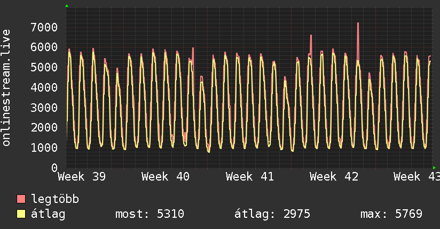Click the pink legtöbb legend swatch
This screenshot has height=229, width=440.
[21, 199]
